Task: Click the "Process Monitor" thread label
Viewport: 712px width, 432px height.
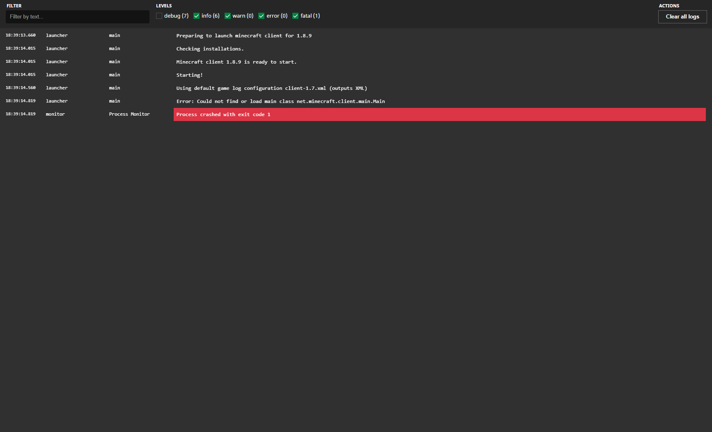Action: point(129,114)
